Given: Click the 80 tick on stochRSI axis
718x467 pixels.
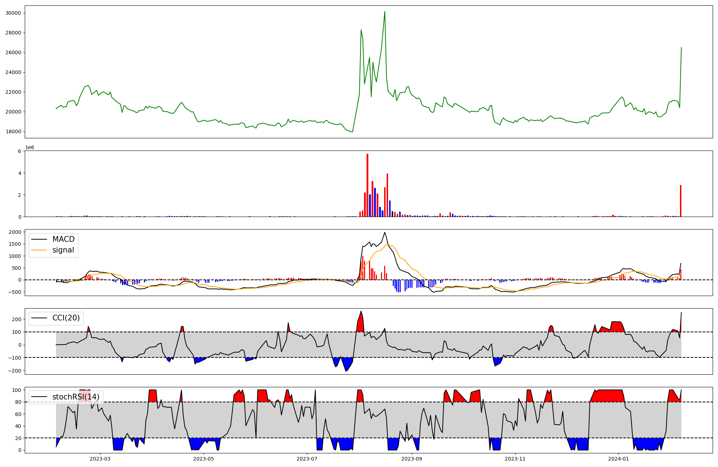Looking at the screenshot, I should (18, 402).
